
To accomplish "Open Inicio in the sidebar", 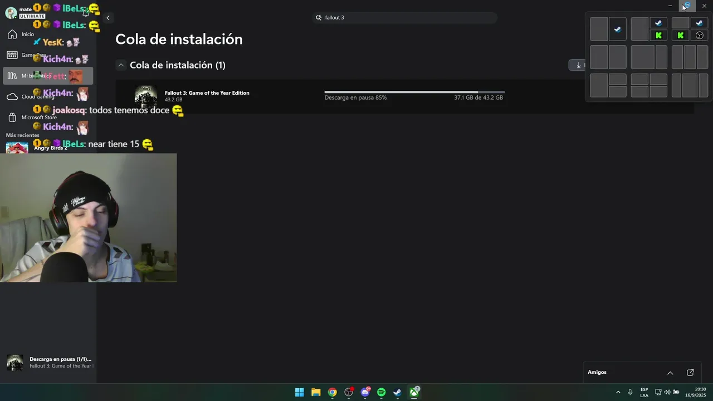I will tap(48, 35).
